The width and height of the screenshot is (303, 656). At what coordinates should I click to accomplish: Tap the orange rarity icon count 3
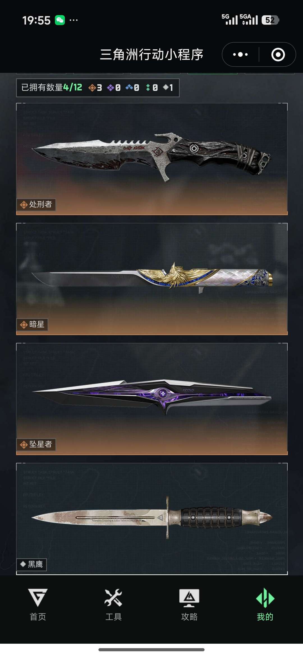(x=95, y=88)
